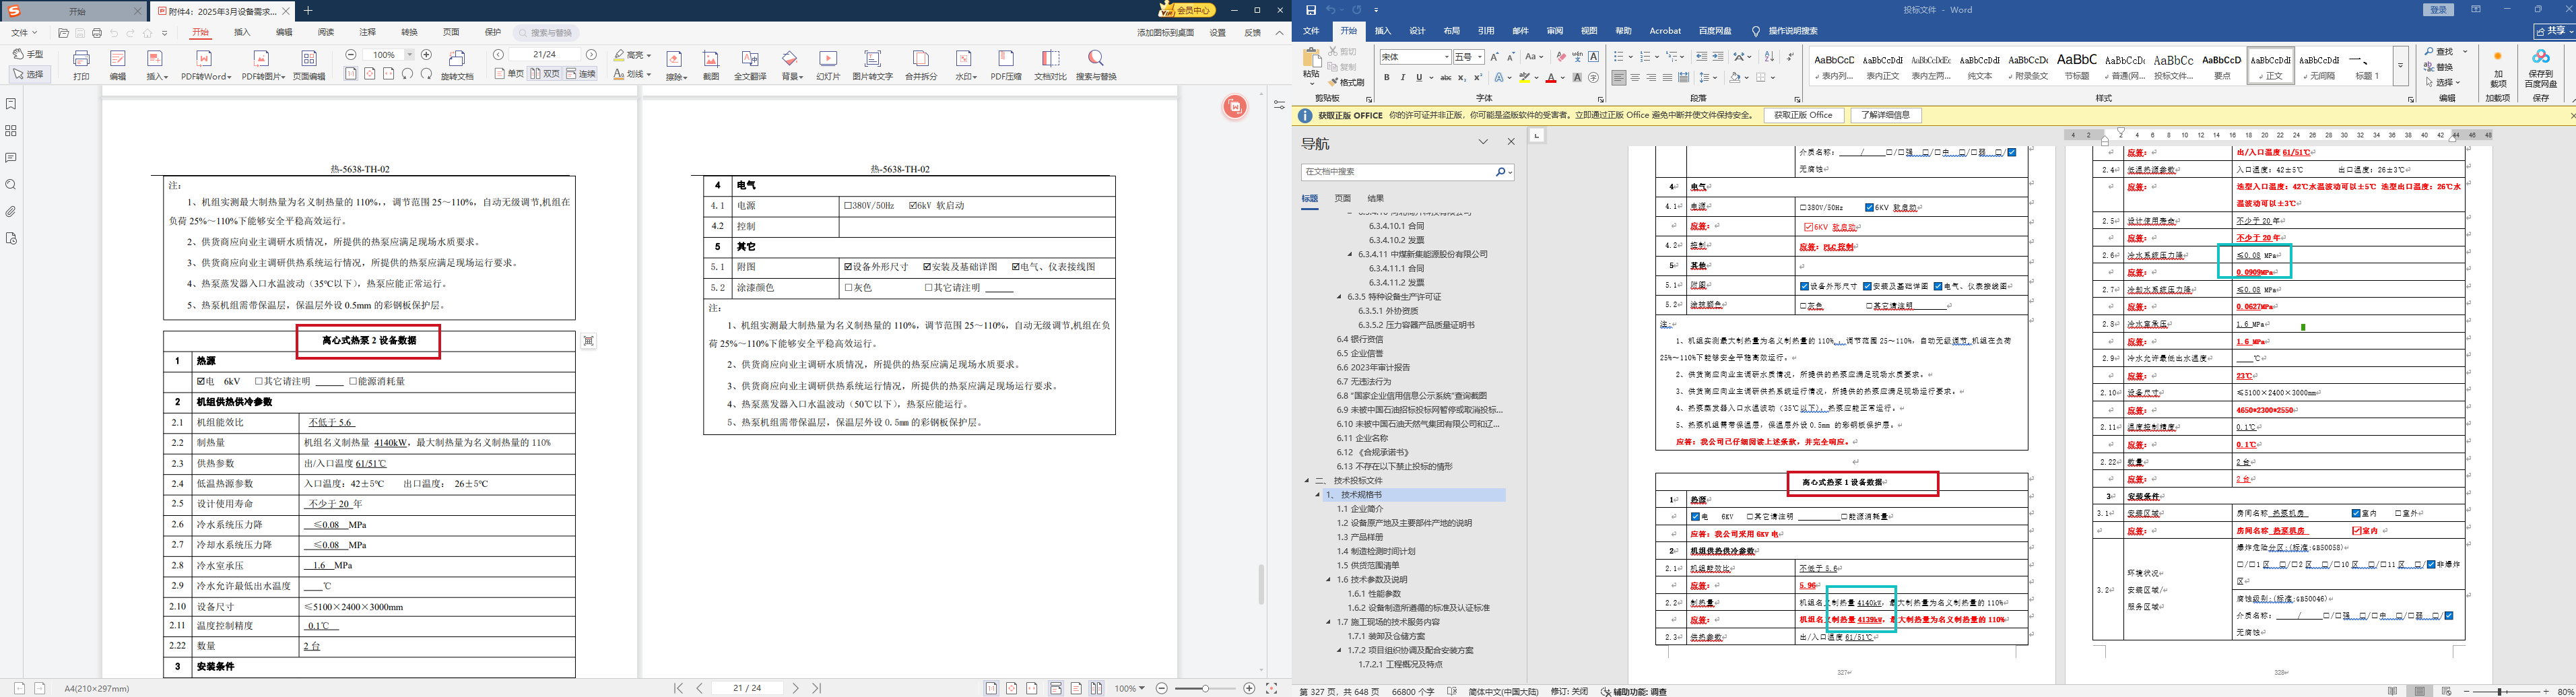Viewport: 2576px width, 697px height.
Task: Click the open-file folder icon in PDF reader
Action: coord(64,33)
